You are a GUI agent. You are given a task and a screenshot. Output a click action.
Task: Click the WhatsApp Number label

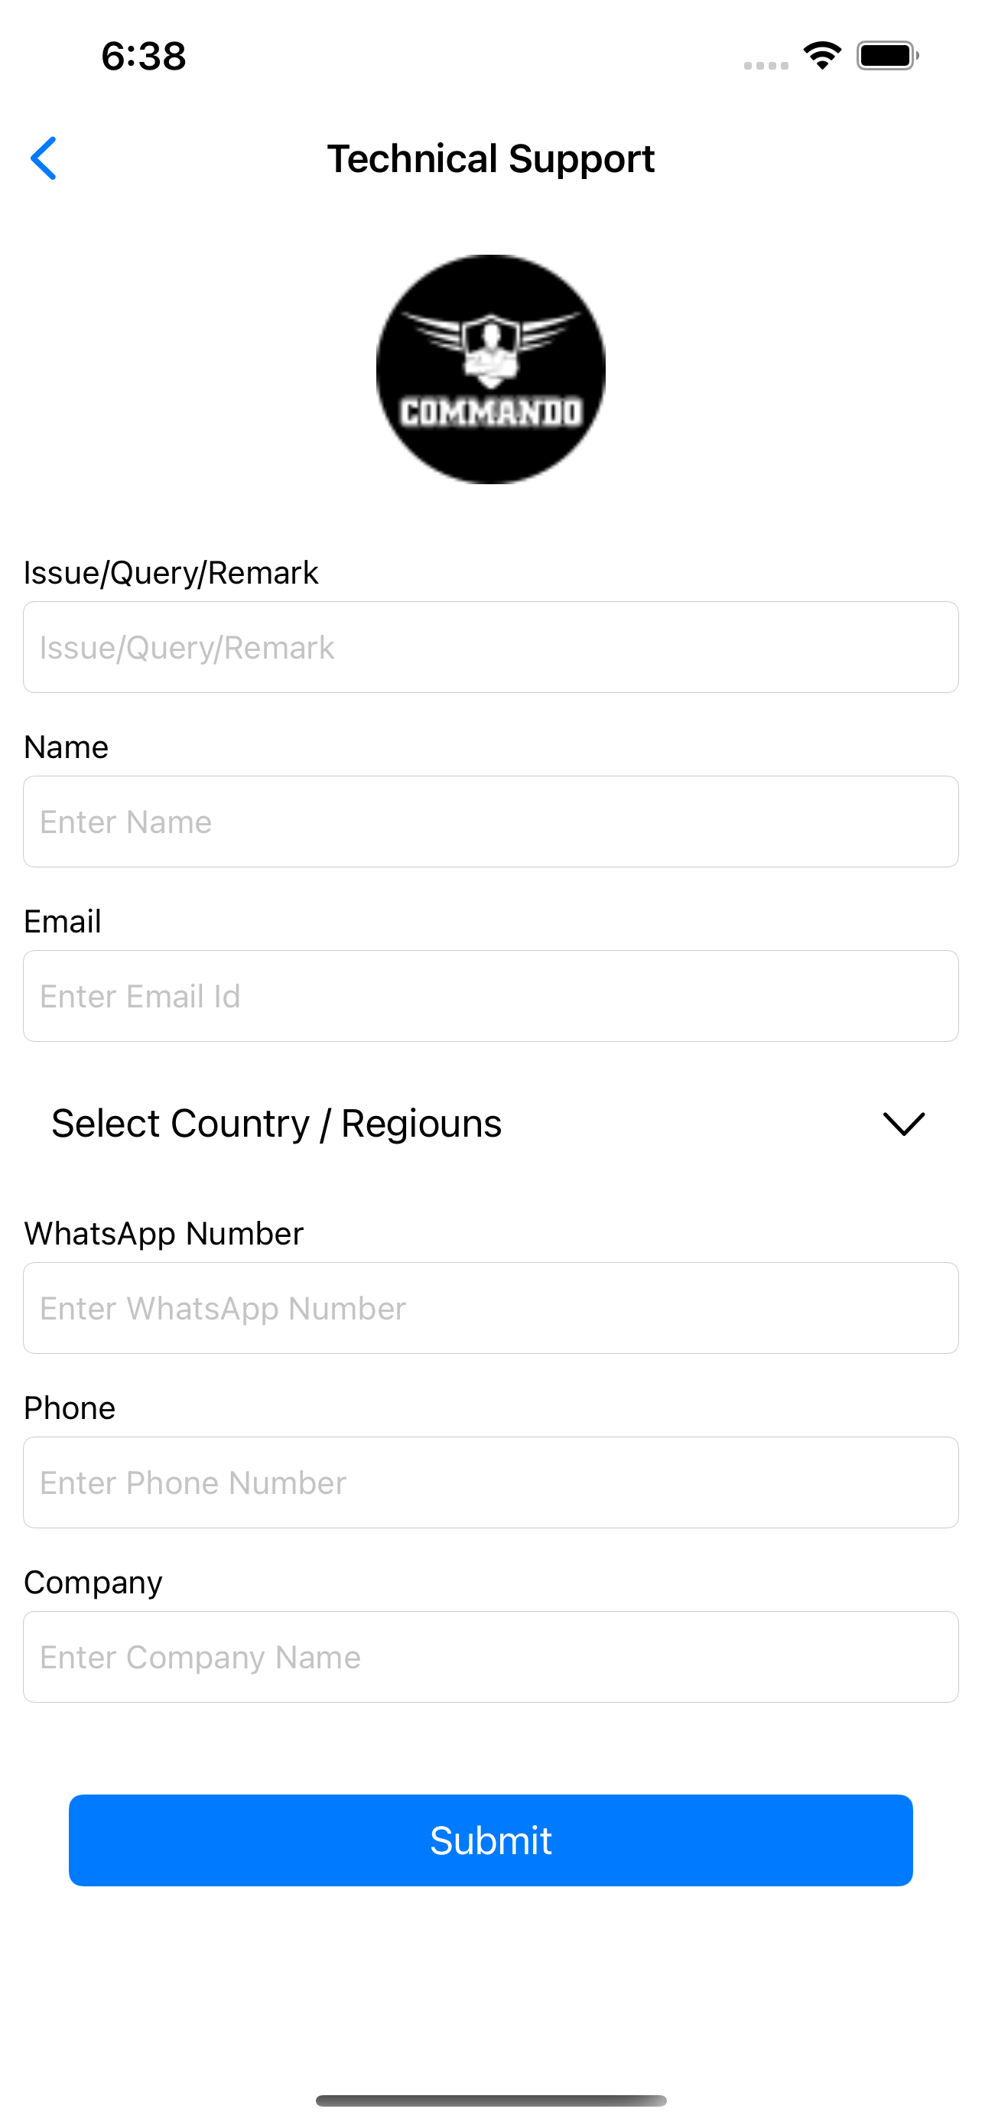(163, 1233)
